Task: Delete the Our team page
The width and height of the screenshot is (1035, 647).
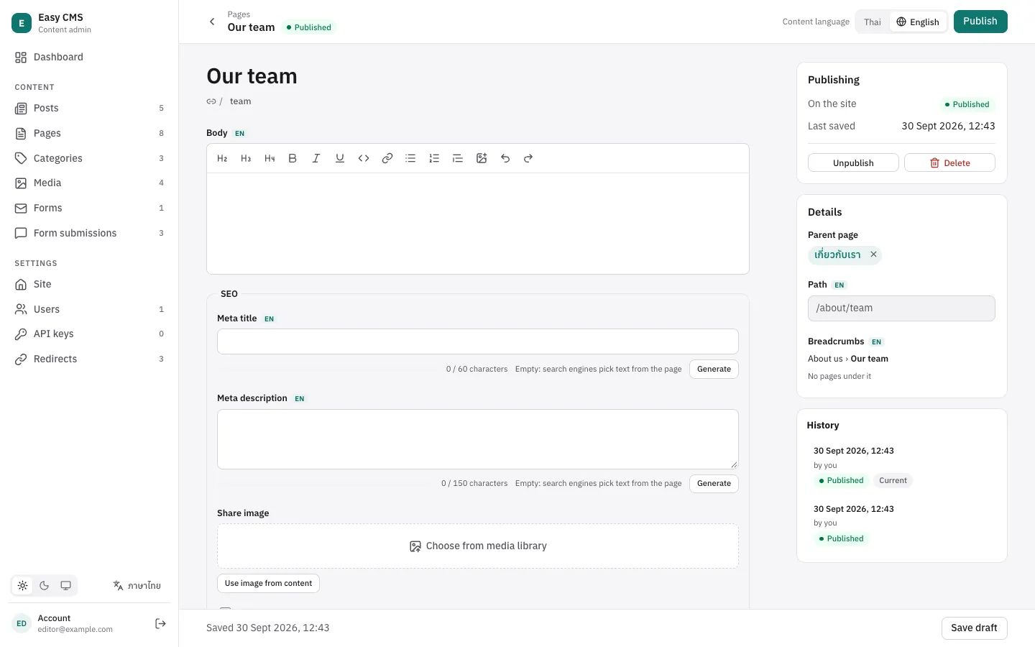Action: (x=949, y=162)
